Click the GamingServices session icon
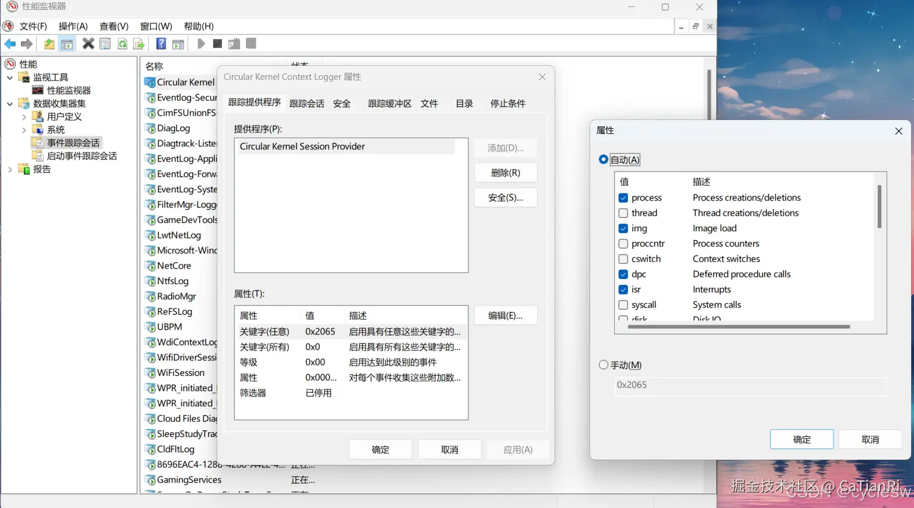 [150, 480]
